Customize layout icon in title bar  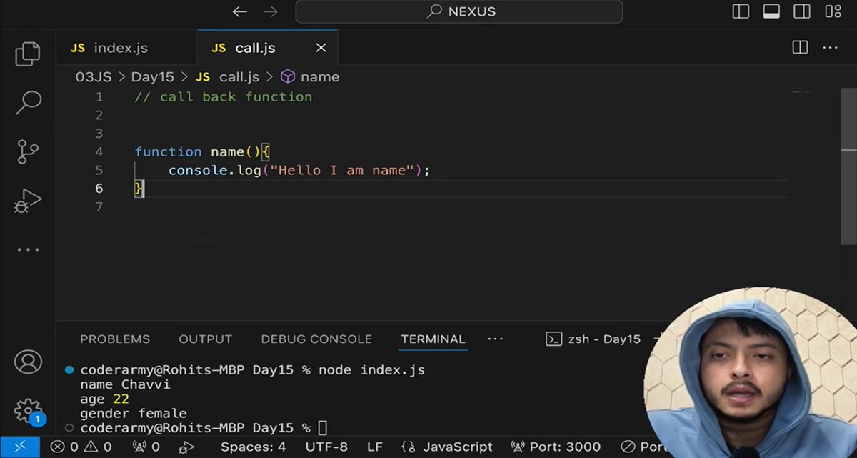833,11
